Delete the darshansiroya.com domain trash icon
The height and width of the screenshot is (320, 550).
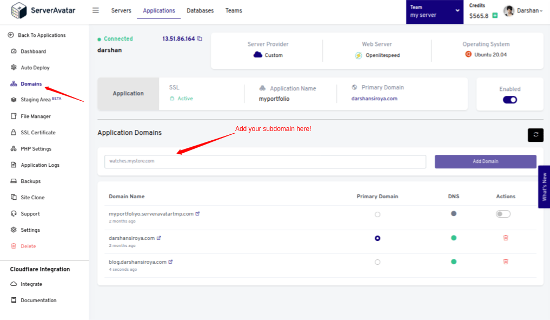(506, 238)
